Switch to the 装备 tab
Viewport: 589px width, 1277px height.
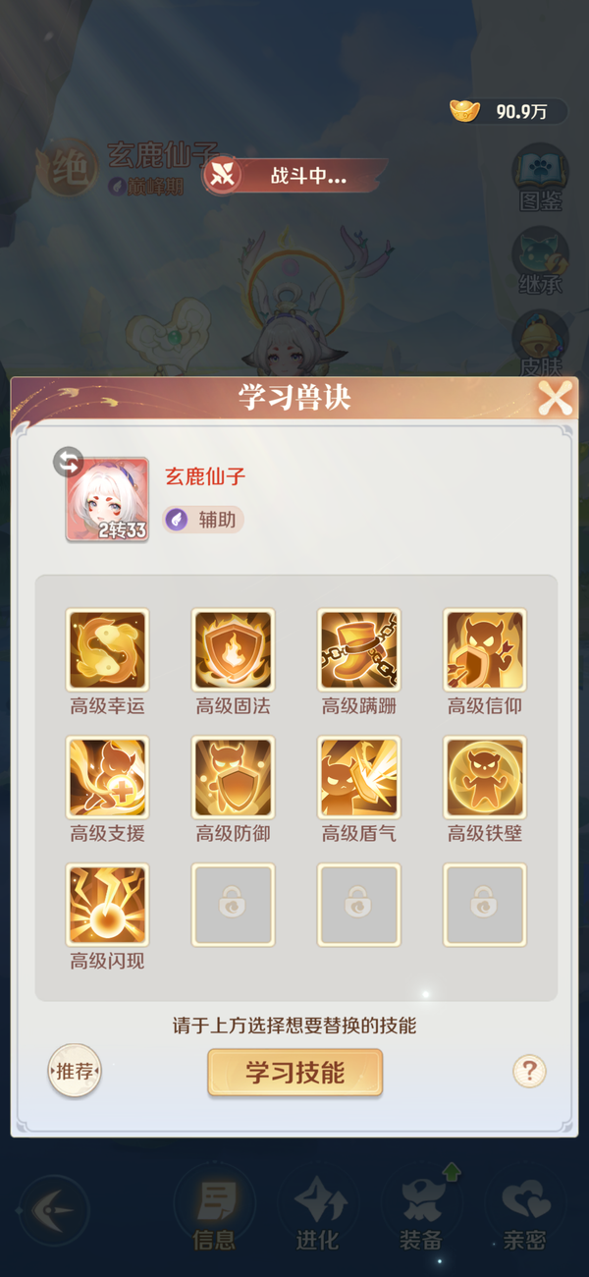pos(420,1211)
